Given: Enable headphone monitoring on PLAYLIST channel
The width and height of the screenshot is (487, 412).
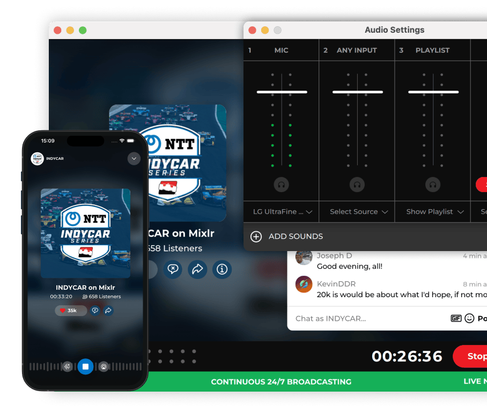Looking at the screenshot, I should coord(433,185).
